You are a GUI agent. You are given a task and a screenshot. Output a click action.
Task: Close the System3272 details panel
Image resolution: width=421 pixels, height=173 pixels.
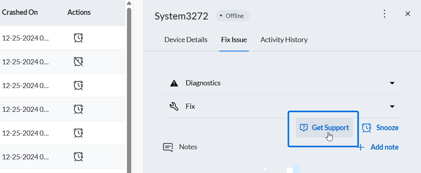point(408,14)
